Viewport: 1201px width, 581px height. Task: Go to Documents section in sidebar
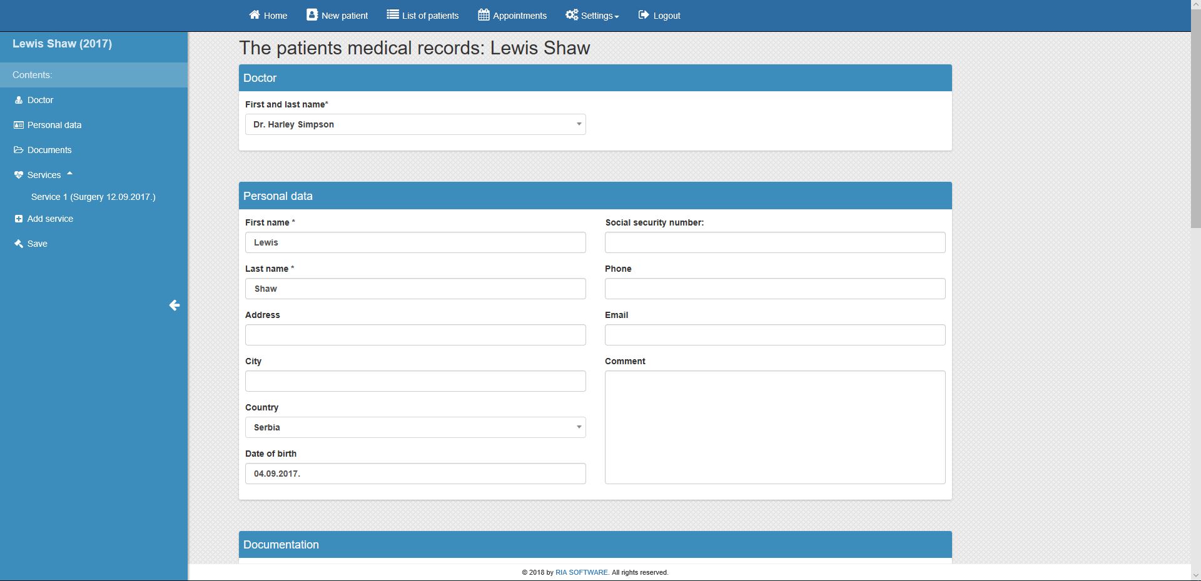pos(49,150)
